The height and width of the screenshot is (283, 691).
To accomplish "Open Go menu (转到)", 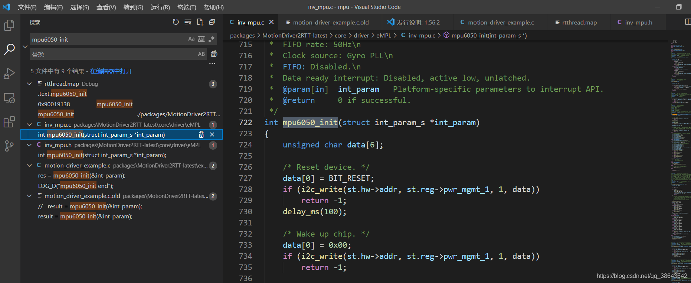I will (133, 7).
